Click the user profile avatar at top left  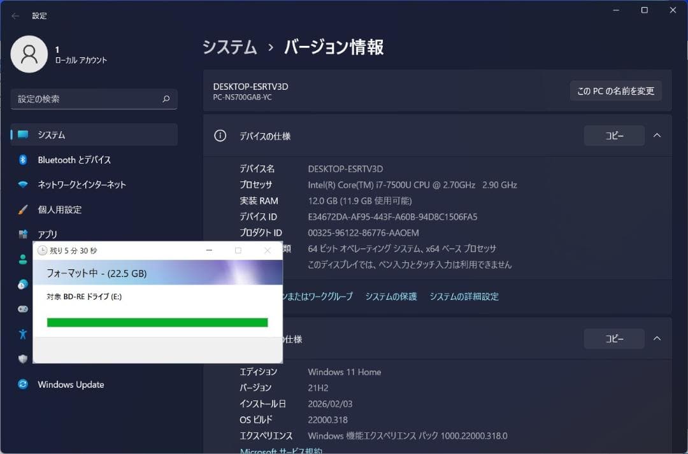pos(29,54)
